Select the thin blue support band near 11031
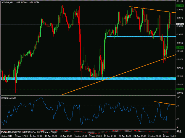The image size is (185, 138). pyautogui.click(x=141, y=37)
